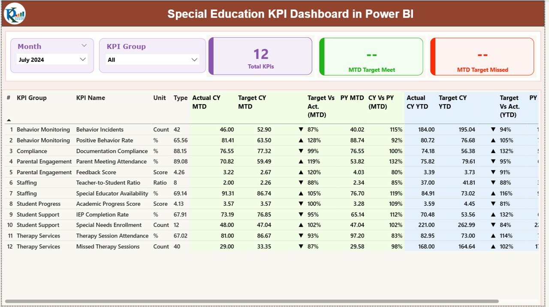Click the red down-triangle on Behavior Incidents row
Viewport: 549px width, 307px height.
coord(301,129)
